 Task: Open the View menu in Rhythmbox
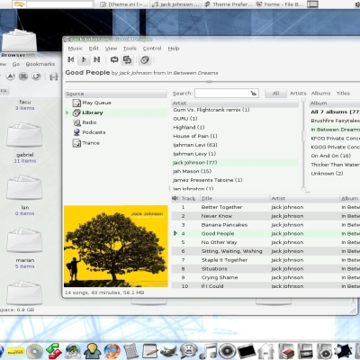tap(111, 49)
